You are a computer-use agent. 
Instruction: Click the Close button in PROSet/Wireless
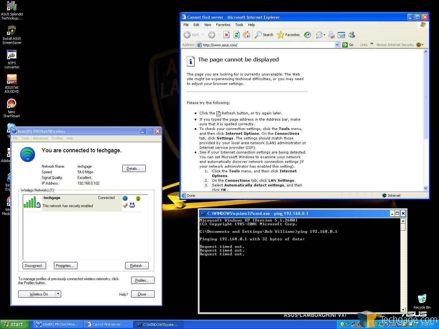(x=143, y=294)
